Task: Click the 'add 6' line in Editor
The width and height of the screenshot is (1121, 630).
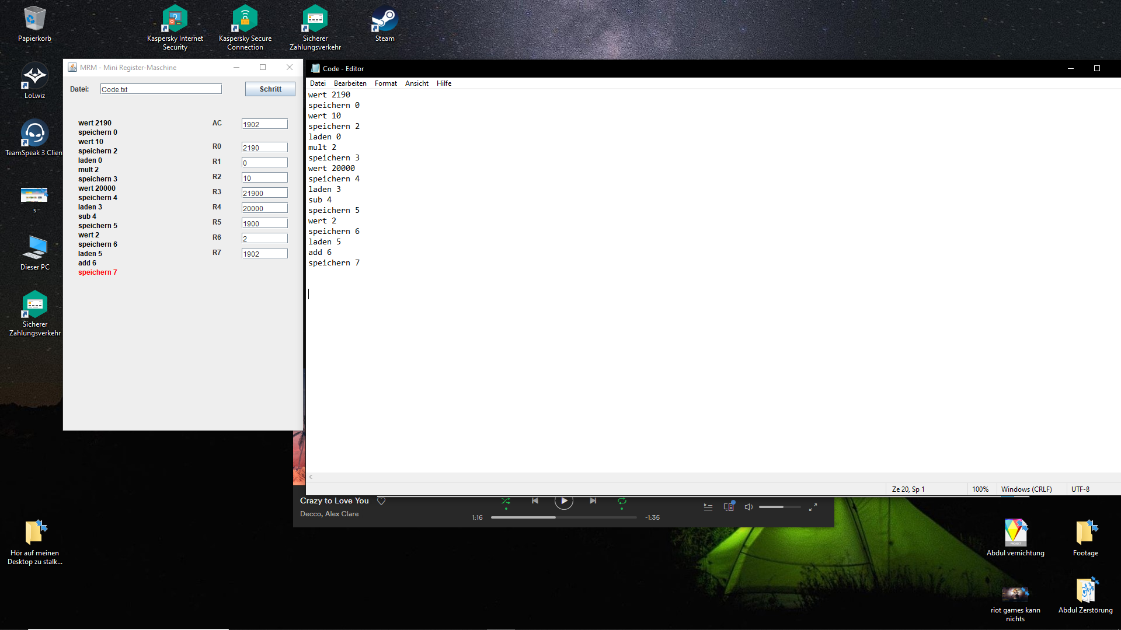Action: (320, 252)
